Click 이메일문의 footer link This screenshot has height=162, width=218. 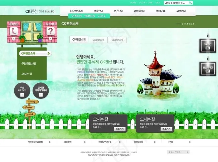(x=138, y=142)
